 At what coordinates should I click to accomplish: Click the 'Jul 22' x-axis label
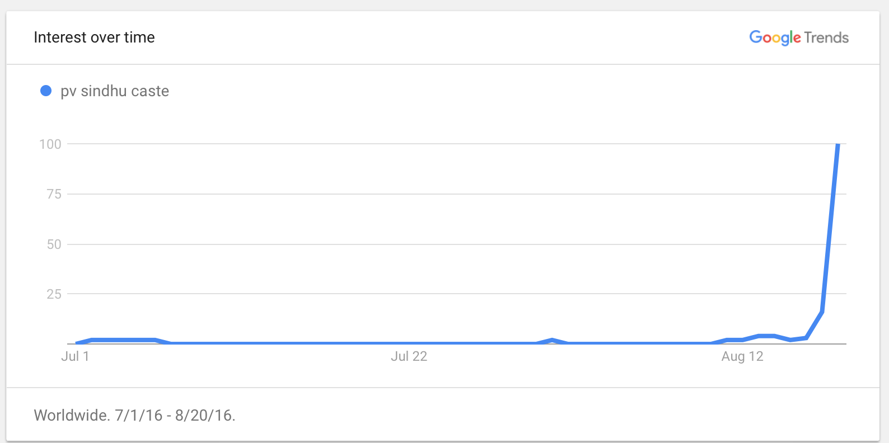[409, 356]
